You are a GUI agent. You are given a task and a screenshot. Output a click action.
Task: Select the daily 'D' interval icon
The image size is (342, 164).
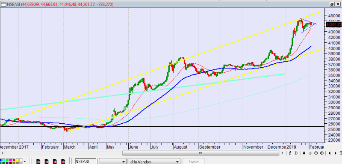295,153
